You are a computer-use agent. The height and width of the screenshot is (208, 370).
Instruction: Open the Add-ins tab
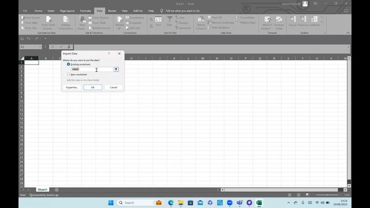point(138,11)
